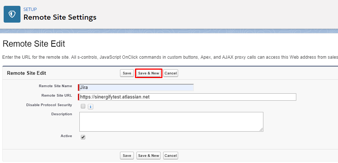Image resolution: width=338 pixels, height=163 pixels.
Task: Click the large Remote Site Edit heading
Action: click(34, 44)
